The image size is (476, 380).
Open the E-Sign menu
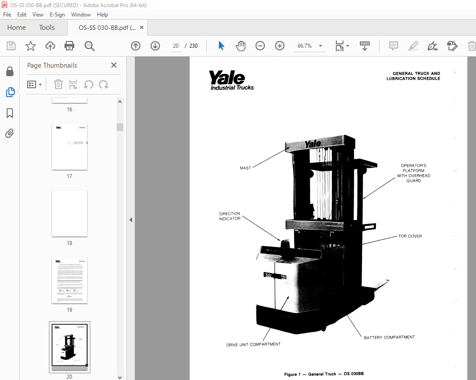(57, 15)
